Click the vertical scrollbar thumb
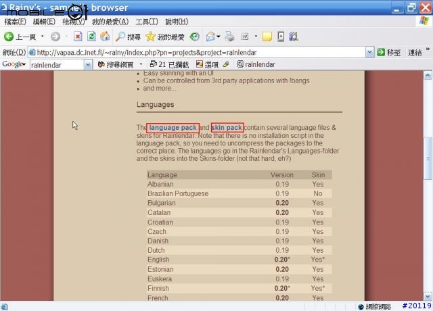Viewport: 433px width, 311px height. click(428, 158)
